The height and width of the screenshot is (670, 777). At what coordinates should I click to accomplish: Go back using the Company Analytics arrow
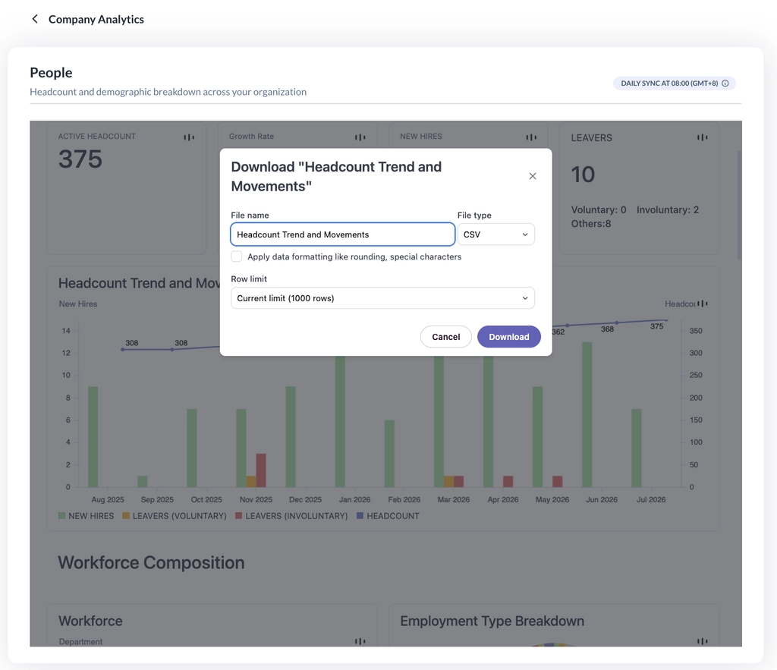(x=35, y=19)
